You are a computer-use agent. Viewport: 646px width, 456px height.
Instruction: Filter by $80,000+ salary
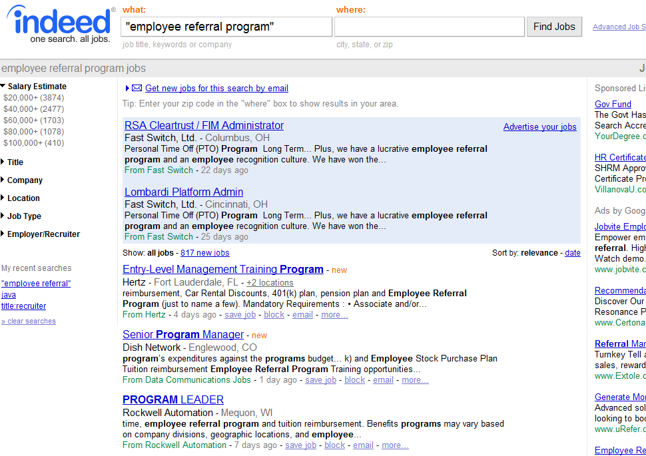coord(34,132)
